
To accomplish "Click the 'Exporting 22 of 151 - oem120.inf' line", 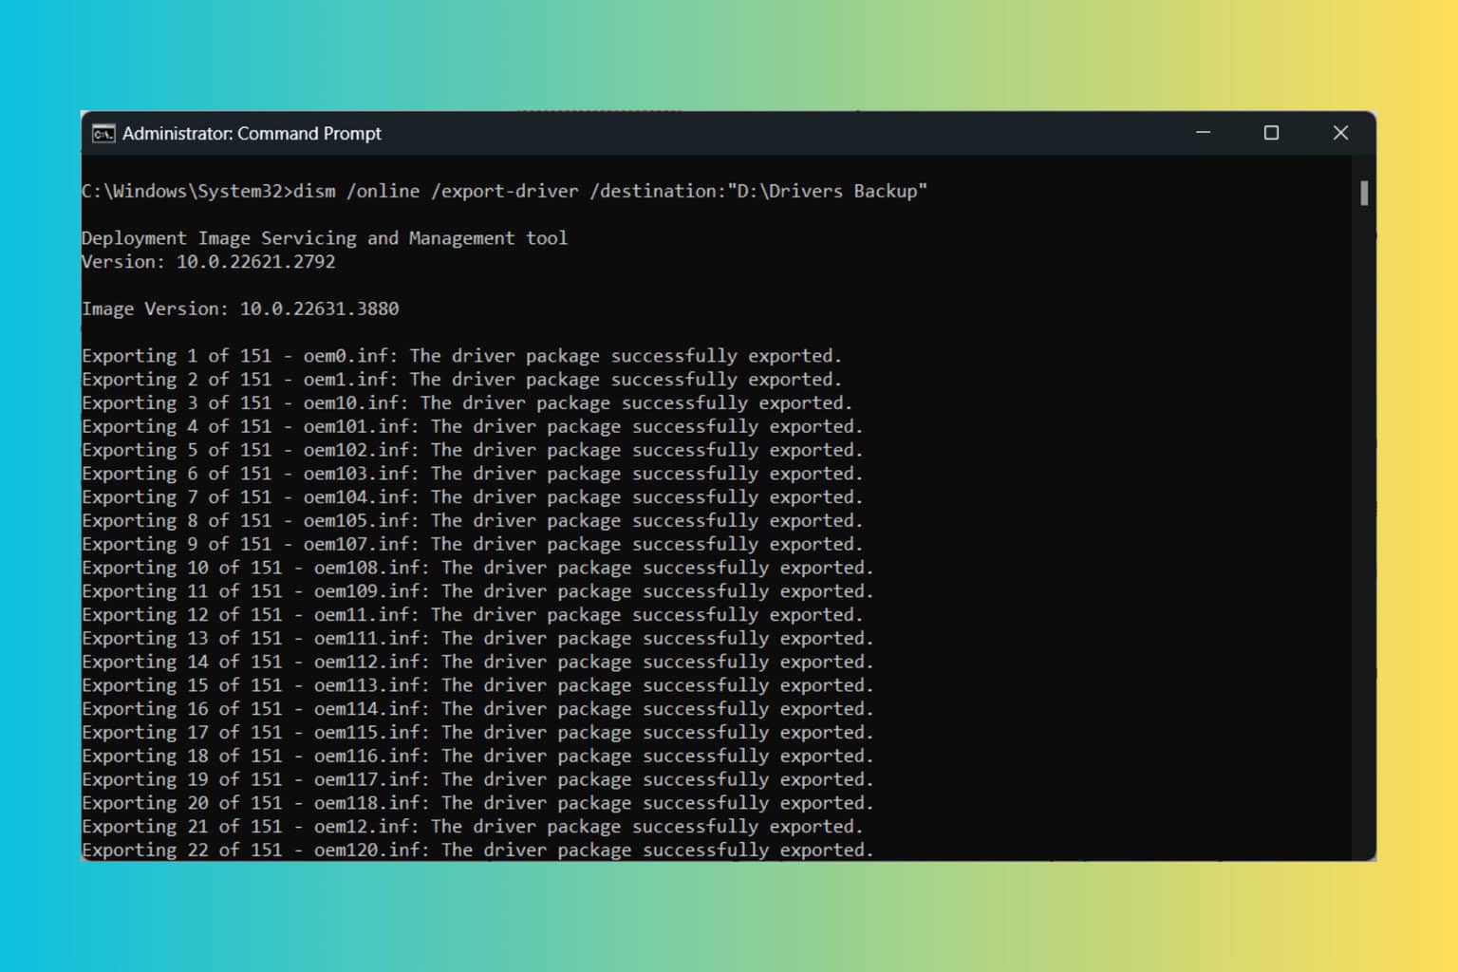I will pos(477,850).
